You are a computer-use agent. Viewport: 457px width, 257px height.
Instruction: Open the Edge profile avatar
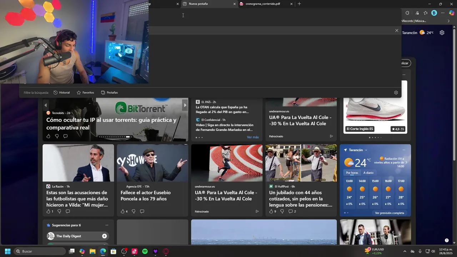(434, 13)
